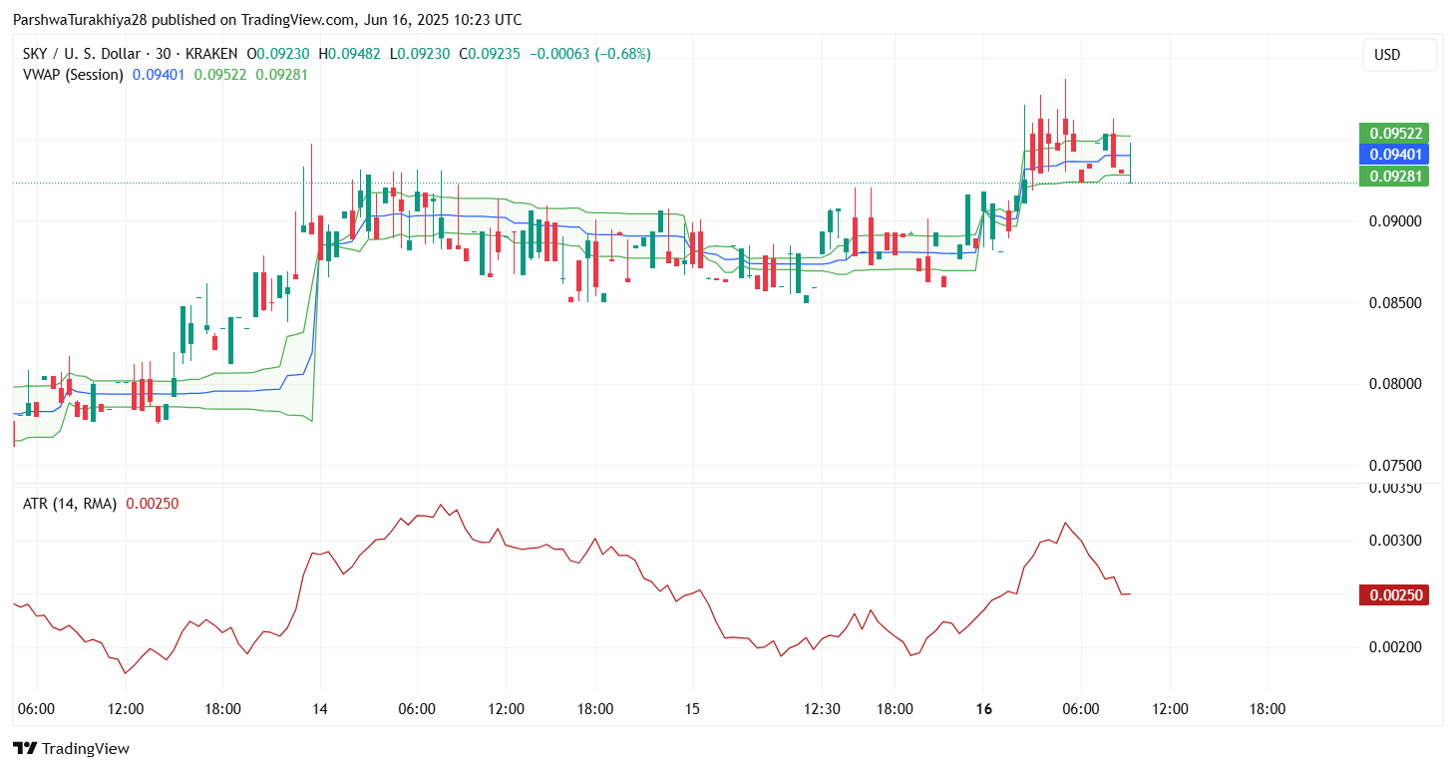The height and width of the screenshot is (770, 1456).
Task: Click the 0.09000 level on price scale
Action: click(x=1394, y=221)
